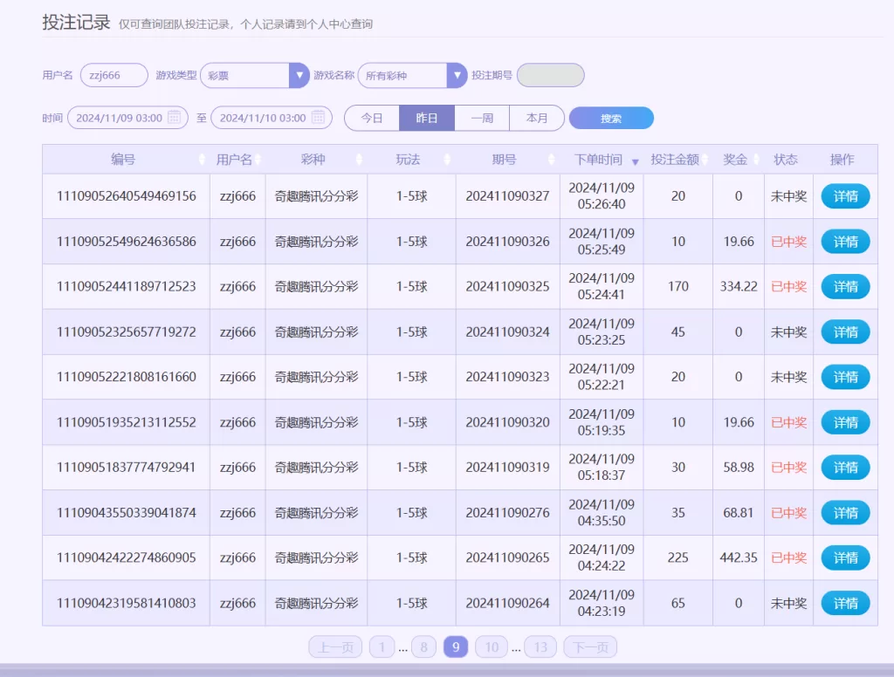
Task: Click the bet amount 170 cell
Action: click(x=677, y=287)
